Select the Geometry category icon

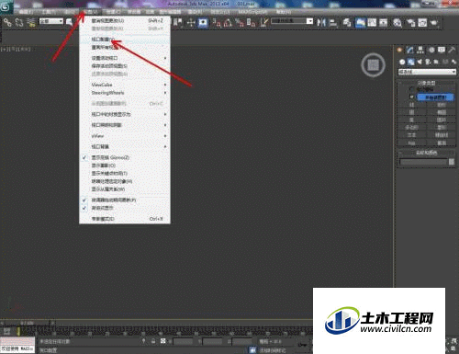tap(402, 62)
